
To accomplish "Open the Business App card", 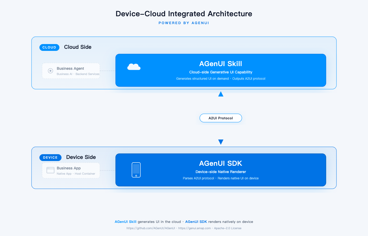I will [x=71, y=170].
